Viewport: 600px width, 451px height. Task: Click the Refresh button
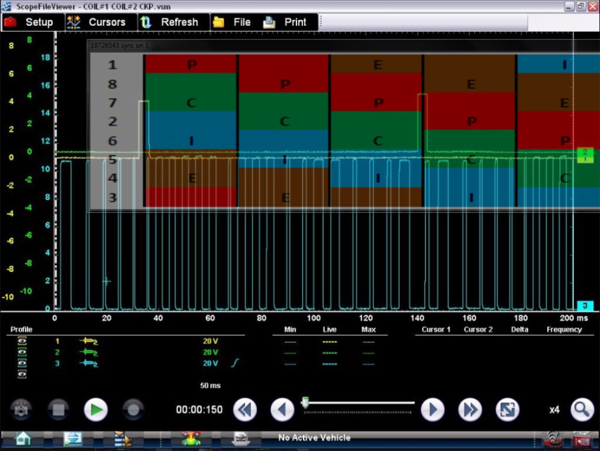tap(170, 22)
